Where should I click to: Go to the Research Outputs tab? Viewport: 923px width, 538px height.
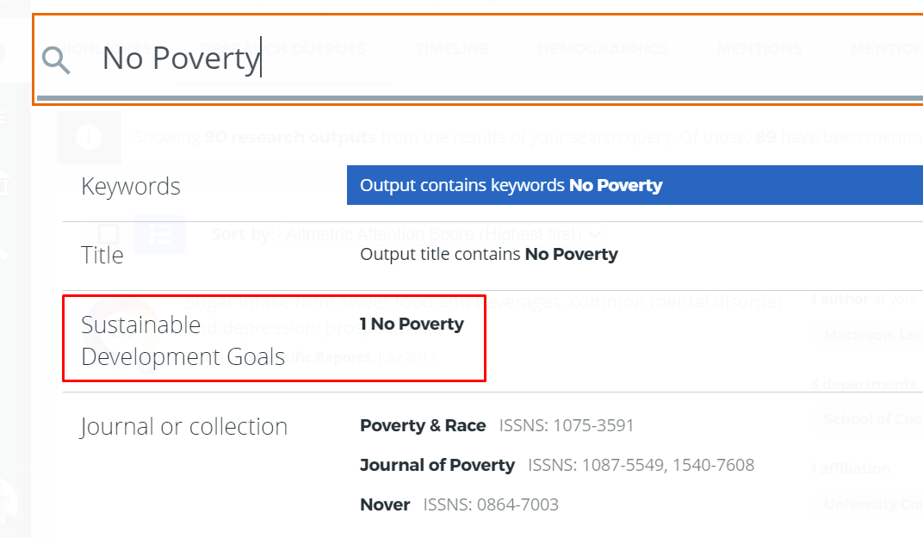283,49
